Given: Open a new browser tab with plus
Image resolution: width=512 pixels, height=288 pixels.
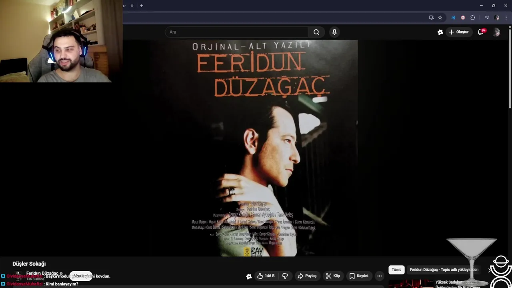Looking at the screenshot, I should point(141,6).
